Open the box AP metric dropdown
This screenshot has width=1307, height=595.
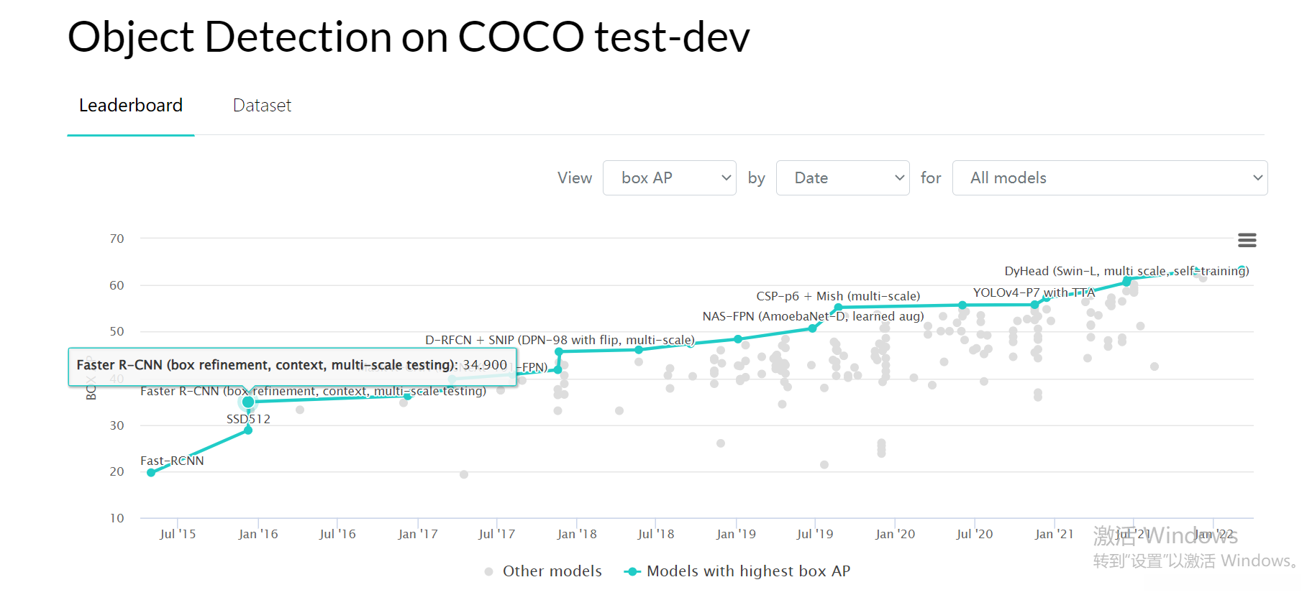coord(669,178)
